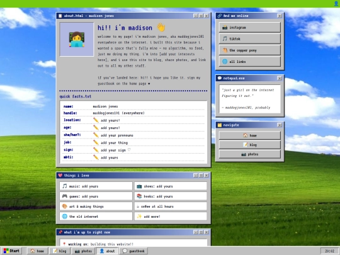This screenshot has height=255, width=340.
Task: Click the globe icon in old internet card
Action: [x=65, y=216]
